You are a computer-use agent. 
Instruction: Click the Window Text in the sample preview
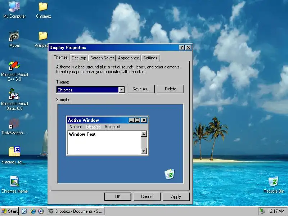(82, 134)
